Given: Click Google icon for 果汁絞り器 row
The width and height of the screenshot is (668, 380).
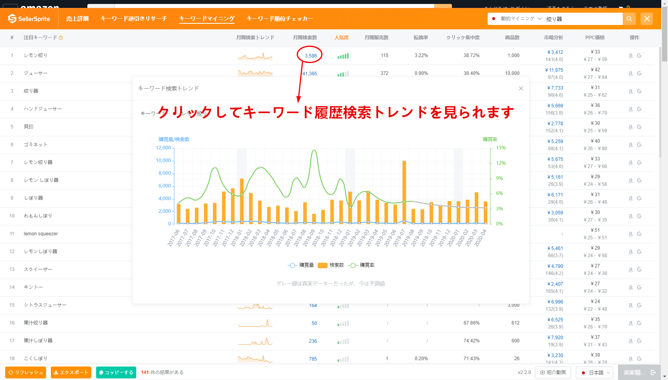Looking at the screenshot, I should [639, 323].
